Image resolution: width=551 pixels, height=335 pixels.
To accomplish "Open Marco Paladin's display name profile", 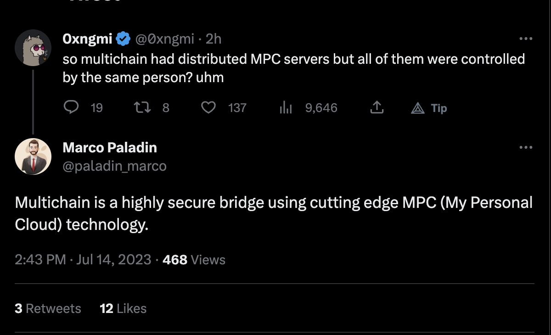I will tap(110, 147).
